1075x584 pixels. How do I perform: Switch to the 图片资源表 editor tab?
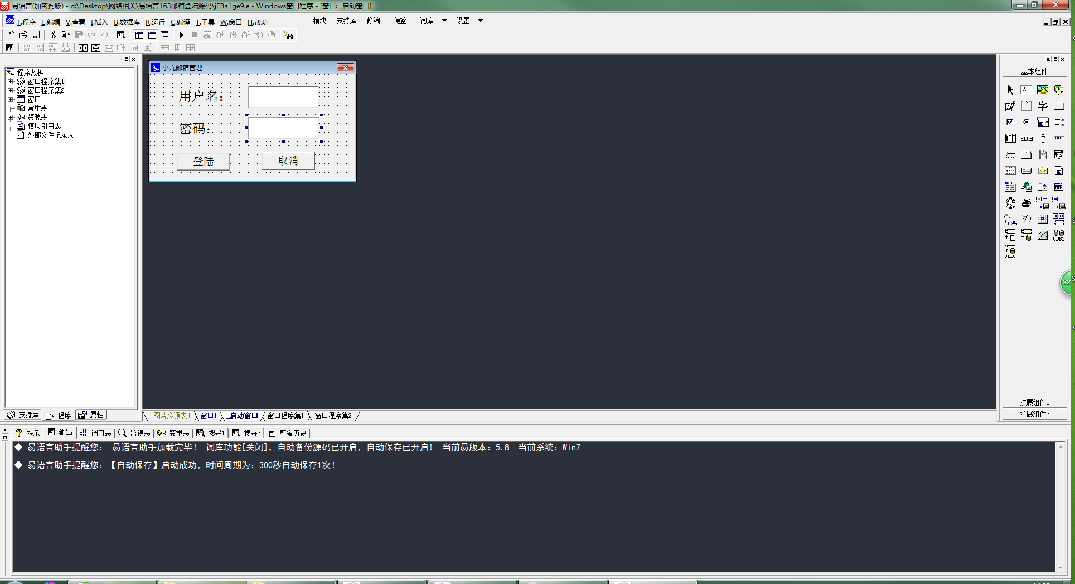pos(171,416)
